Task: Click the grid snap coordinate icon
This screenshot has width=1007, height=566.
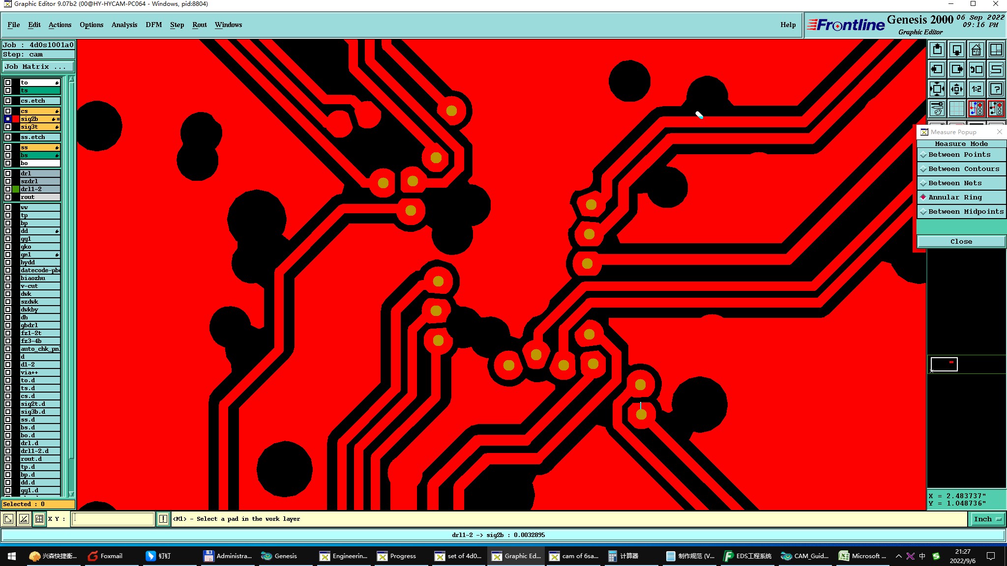Action: click(x=39, y=519)
